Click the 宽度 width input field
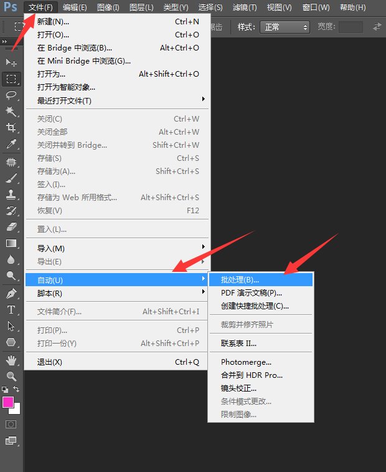The height and width of the screenshot is (472, 386). pos(351,27)
